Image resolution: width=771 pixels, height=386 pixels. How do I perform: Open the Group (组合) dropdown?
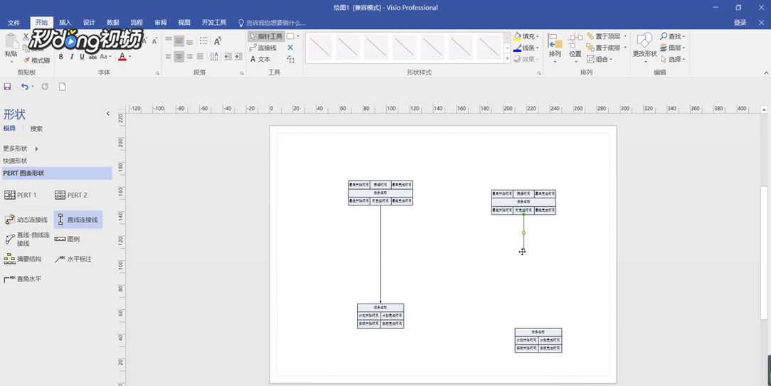(600, 59)
